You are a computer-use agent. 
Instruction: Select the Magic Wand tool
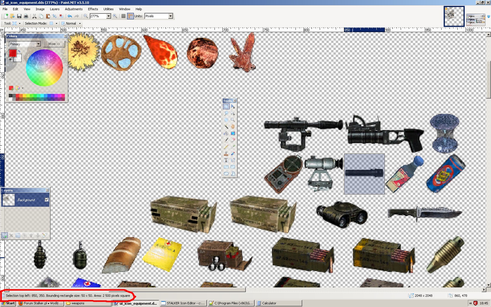226,127
